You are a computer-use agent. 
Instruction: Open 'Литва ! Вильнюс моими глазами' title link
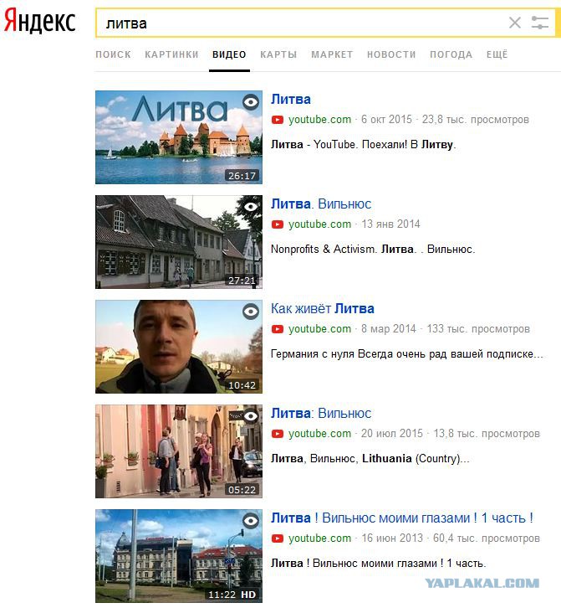point(402,518)
